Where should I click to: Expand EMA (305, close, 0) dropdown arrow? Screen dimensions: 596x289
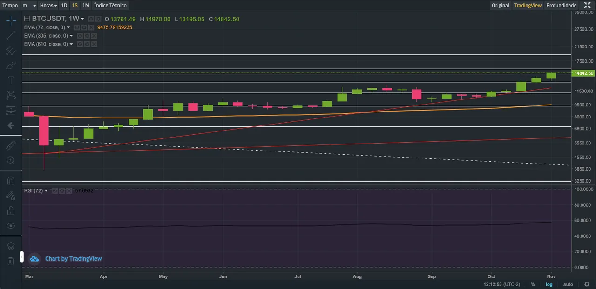(x=72, y=36)
